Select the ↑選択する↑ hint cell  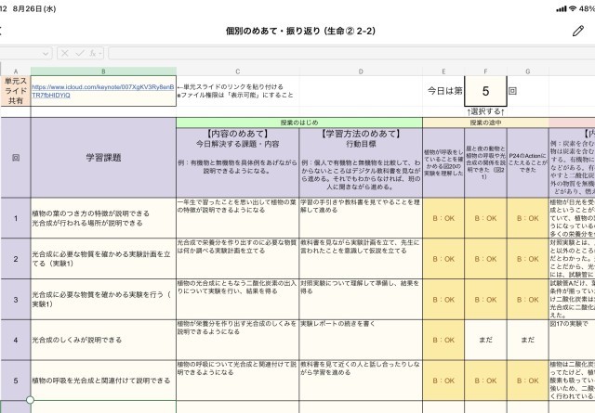tap(485, 111)
